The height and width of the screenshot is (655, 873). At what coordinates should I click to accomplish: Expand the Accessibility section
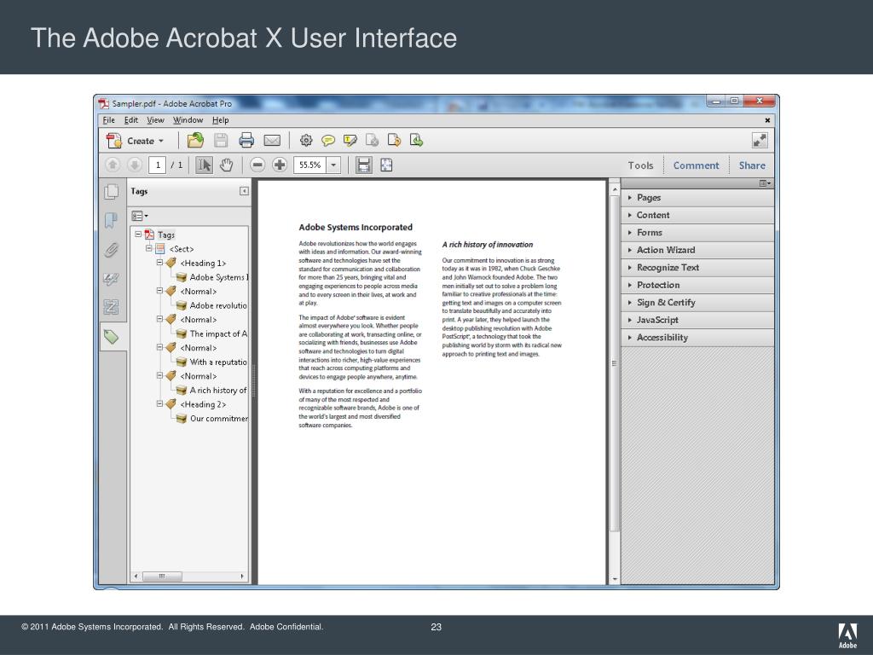click(x=697, y=338)
